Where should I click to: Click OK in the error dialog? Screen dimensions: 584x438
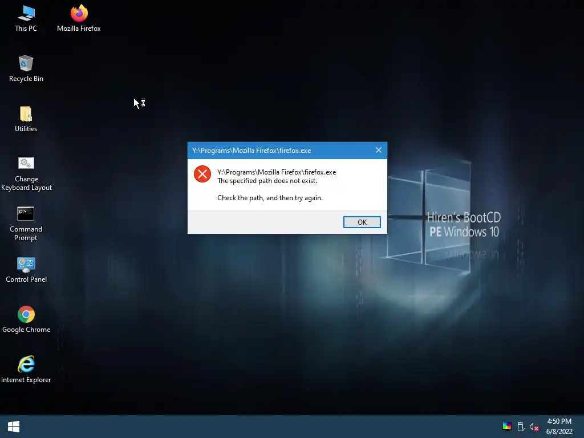click(x=362, y=222)
